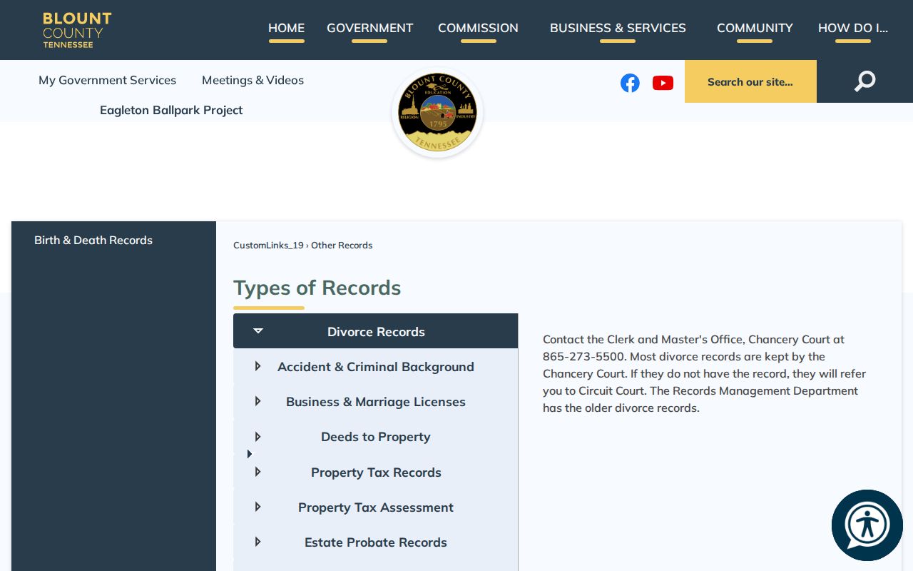Select the Estate Probate Records heading
This screenshot has height=571, width=913.
pos(376,542)
